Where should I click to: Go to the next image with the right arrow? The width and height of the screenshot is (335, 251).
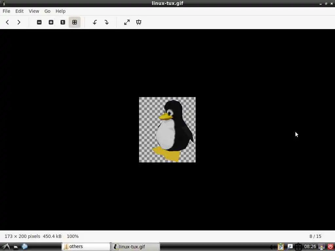(19, 22)
